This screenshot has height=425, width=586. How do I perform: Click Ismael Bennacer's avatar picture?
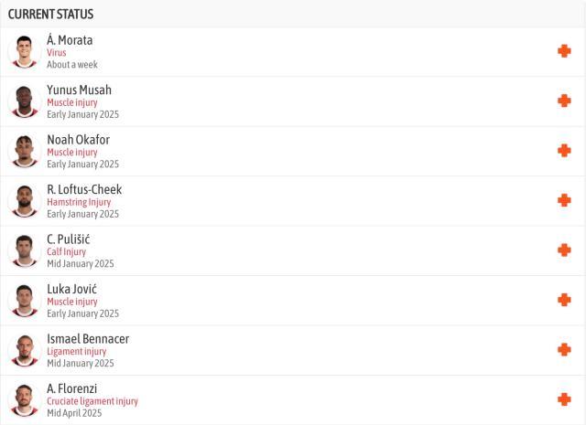click(x=24, y=349)
